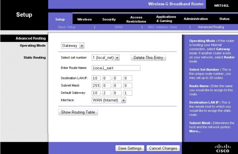This screenshot has height=154, width=238.
Task: Open the Security tab
Action: (x=109, y=19)
